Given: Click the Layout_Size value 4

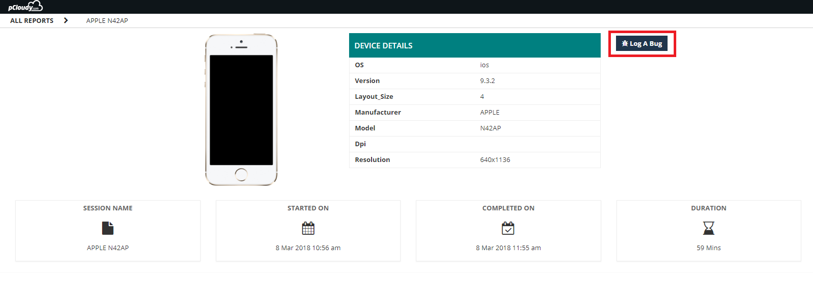Looking at the screenshot, I should tap(482, 97).
